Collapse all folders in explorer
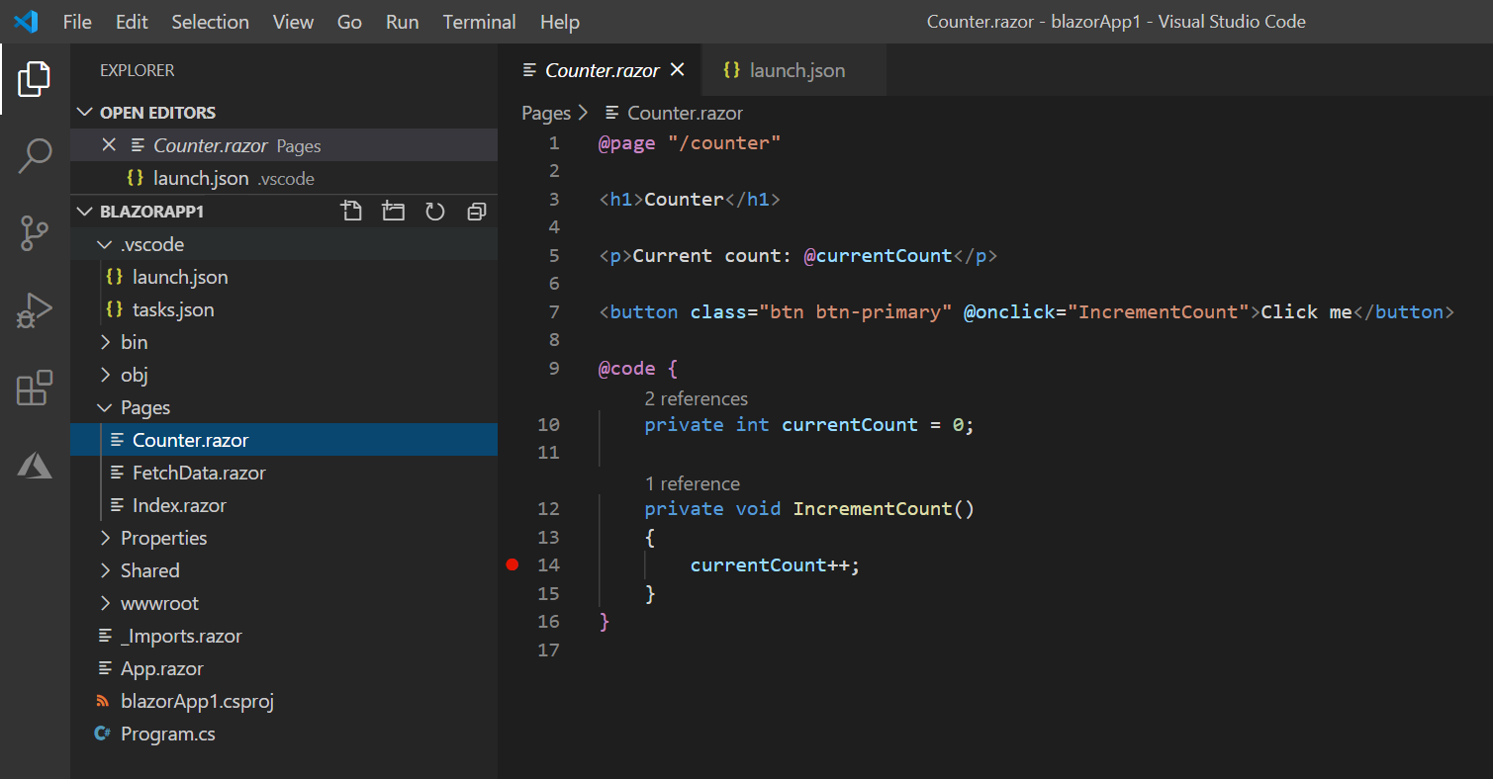Image resolution: width=1493 pixels, height=779 pixels. click(x=477, y=211)
